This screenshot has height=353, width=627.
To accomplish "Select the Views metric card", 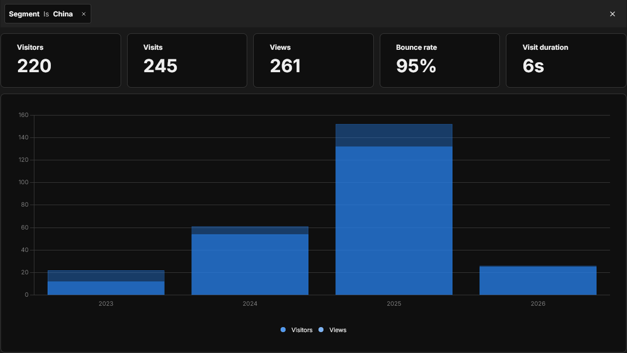I will (313, 60).
